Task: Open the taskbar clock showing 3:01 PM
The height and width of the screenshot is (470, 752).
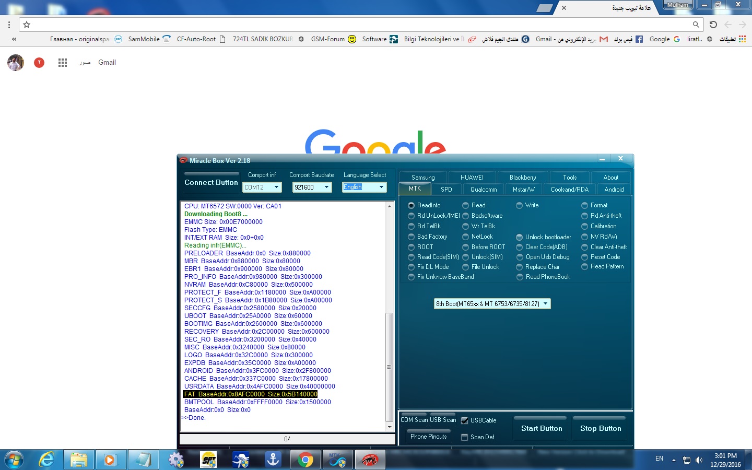Action: [x=725, y=460]
